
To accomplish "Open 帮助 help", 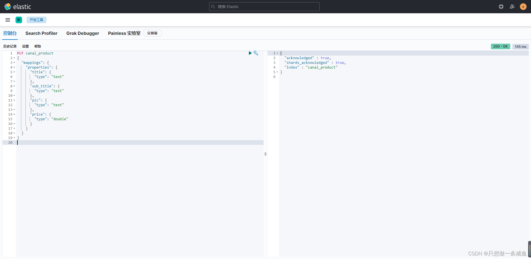I will (x=38, y=46).
